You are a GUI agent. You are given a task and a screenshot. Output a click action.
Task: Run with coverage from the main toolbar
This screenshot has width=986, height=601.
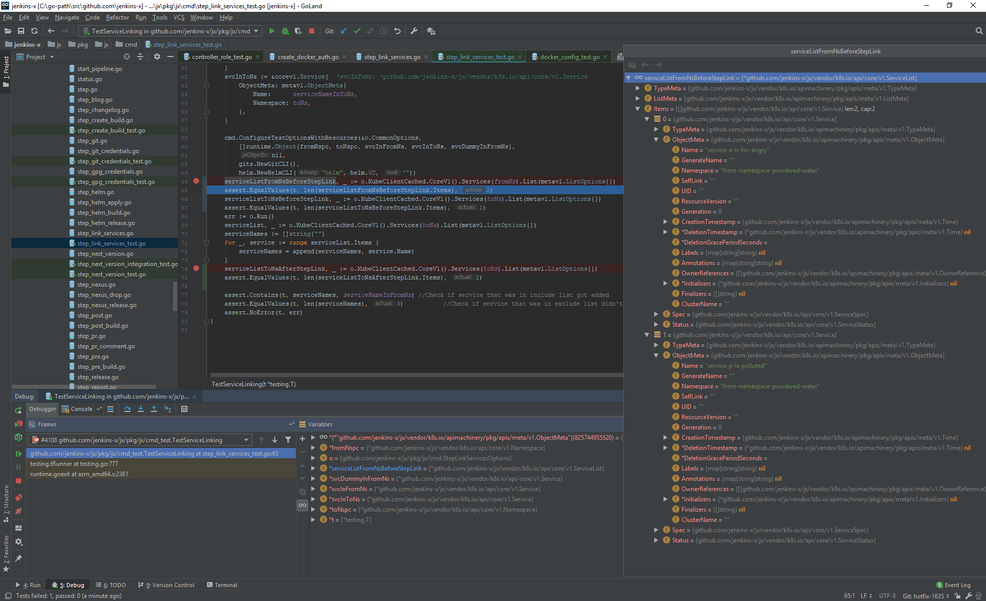(x=298, y=31)
